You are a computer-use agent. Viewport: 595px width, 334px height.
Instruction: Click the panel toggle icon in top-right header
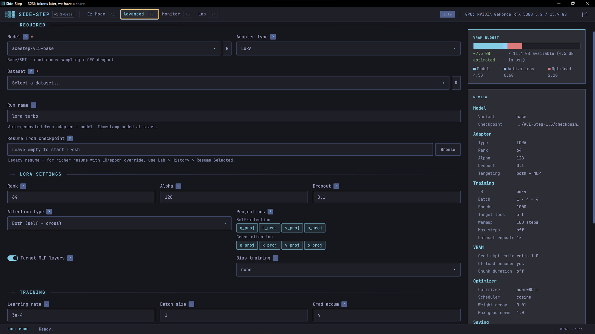tap(584, 15)
